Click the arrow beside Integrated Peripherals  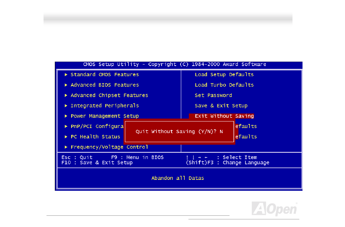66,106
